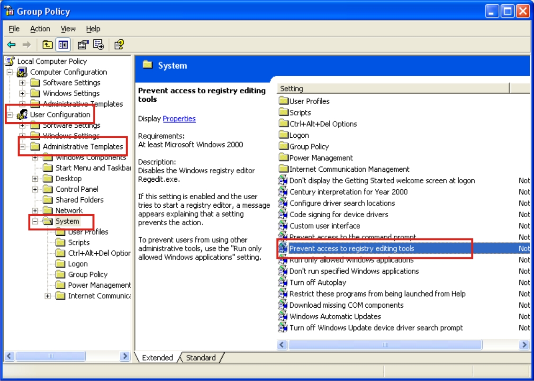Screen dimensions: 534x381
Task: Select 'Don't run specified Windows applications'
Action: [x=354, y=271]
